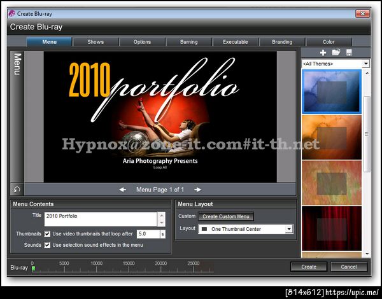Click the Title text field
Image resolution: width=382 pixels, height=299 pixels.
[101, 219]
